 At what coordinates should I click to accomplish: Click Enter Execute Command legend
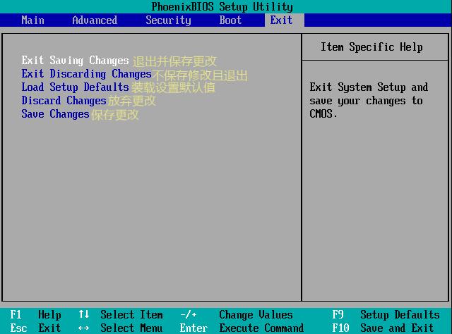coord(242,328)
